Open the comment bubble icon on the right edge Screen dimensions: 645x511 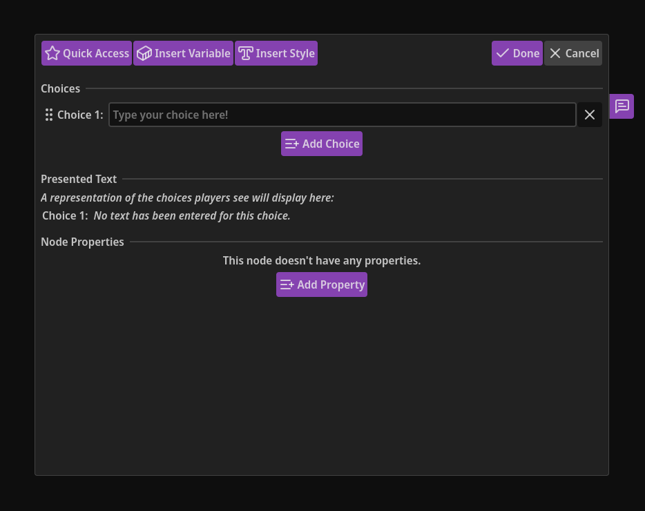coord(621,106)
